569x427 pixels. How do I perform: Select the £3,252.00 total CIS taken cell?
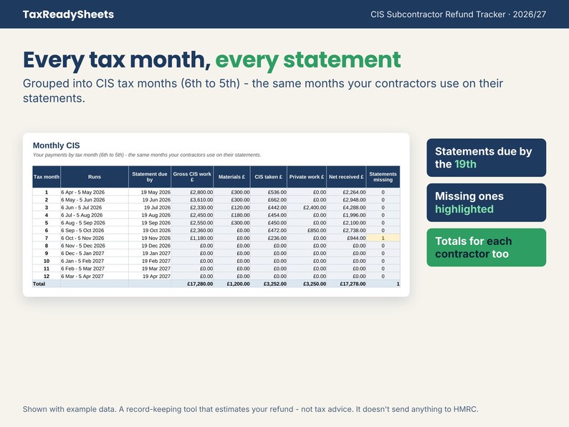coord(268,284)
